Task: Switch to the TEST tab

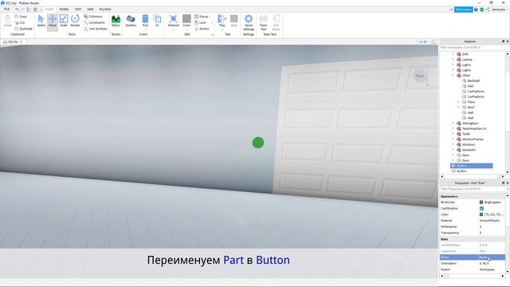Action: tap(78, 10)
